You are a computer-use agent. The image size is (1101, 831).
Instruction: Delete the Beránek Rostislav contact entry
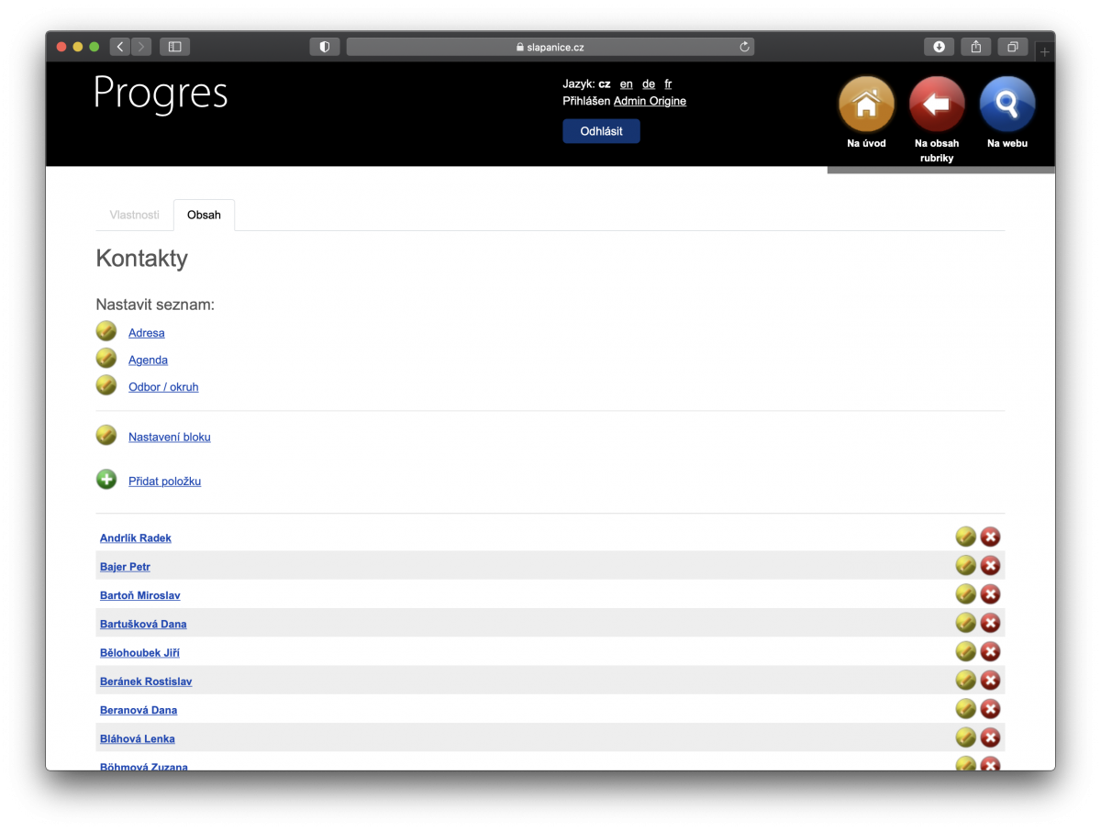click(x=990, y=680)
